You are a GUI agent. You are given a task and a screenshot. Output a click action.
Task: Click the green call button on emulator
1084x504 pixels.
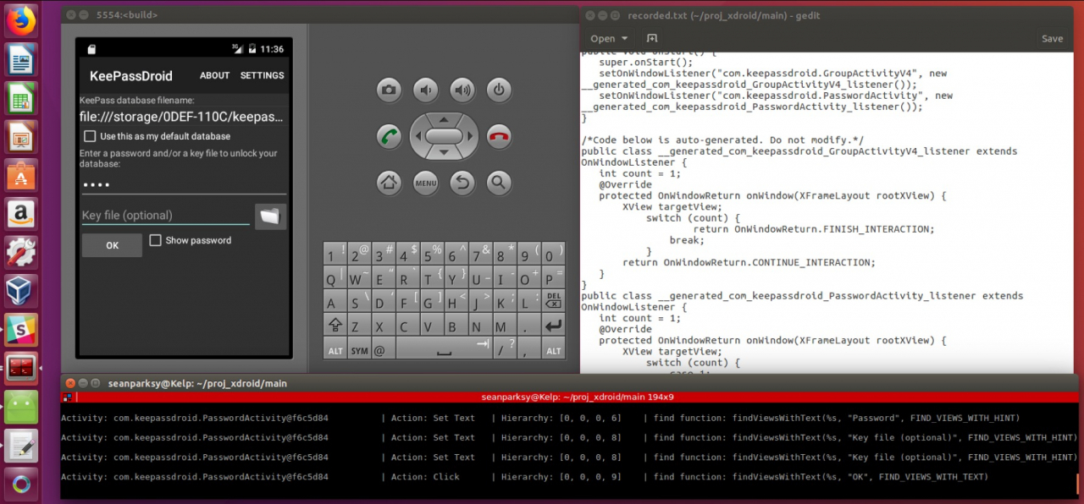tap(390, 135)
